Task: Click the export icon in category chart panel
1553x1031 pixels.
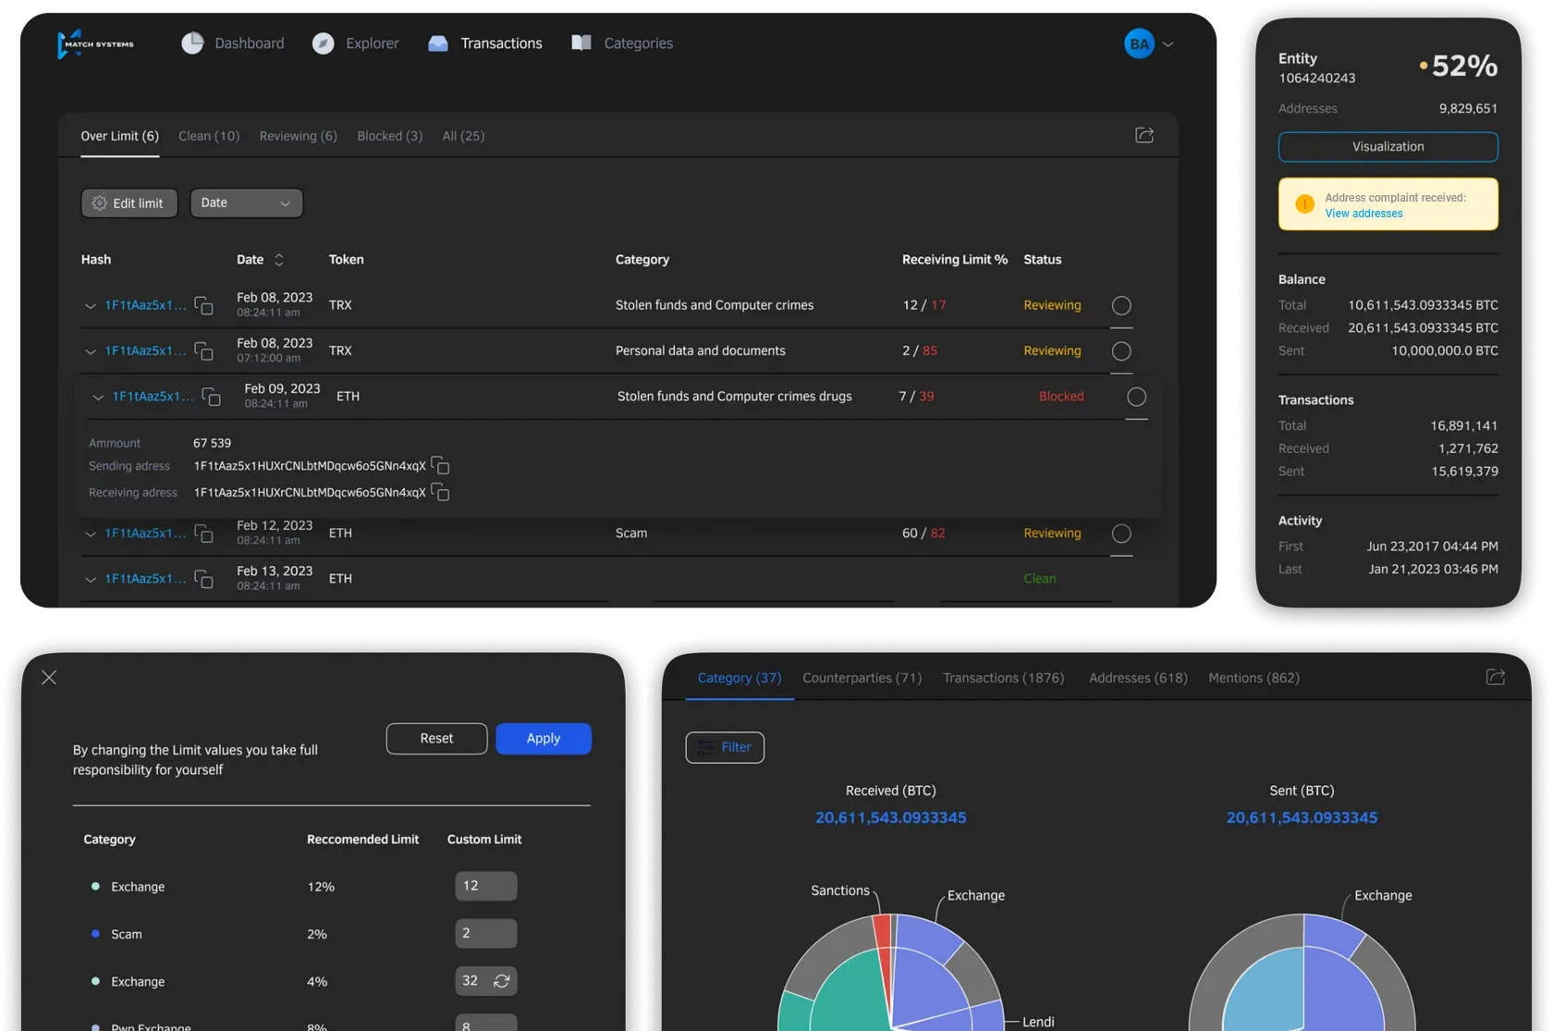Action: pyautogui.click(x=1495, y=677)
